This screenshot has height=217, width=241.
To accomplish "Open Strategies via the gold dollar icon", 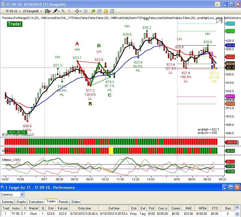I will tap(106, 11).
